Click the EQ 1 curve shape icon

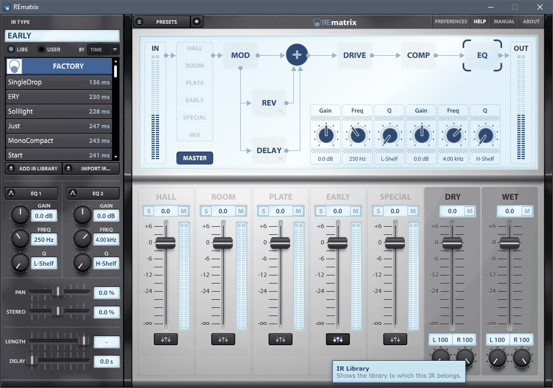(11, 193)
